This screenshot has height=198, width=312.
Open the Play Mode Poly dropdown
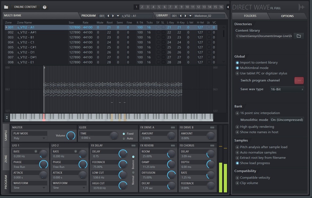[30, 138]
